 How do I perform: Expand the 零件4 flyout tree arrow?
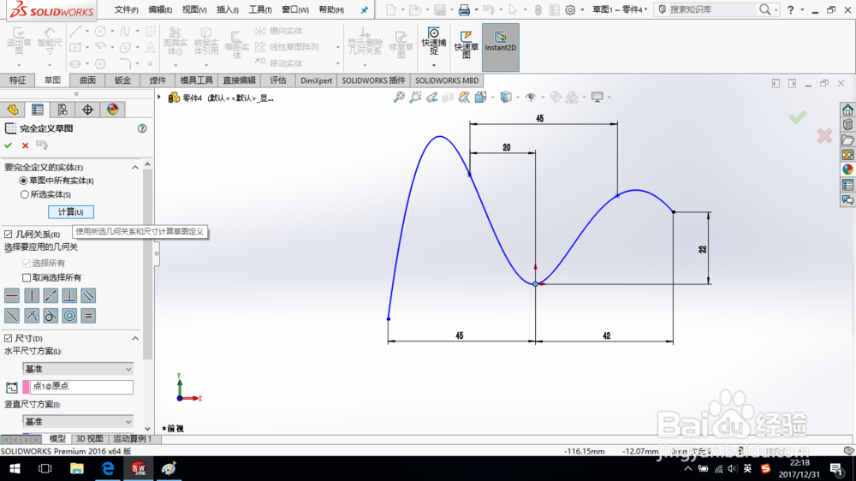click(x=159, y=98)
